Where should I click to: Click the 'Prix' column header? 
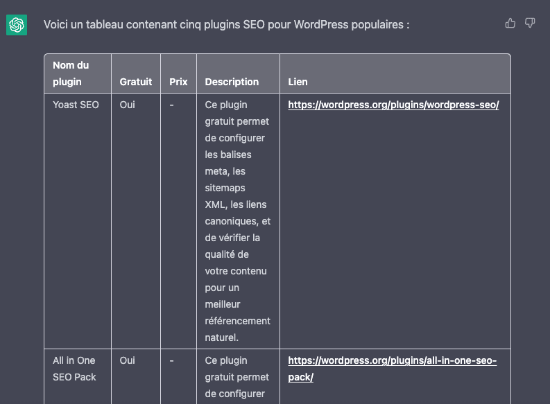[178, 82]
